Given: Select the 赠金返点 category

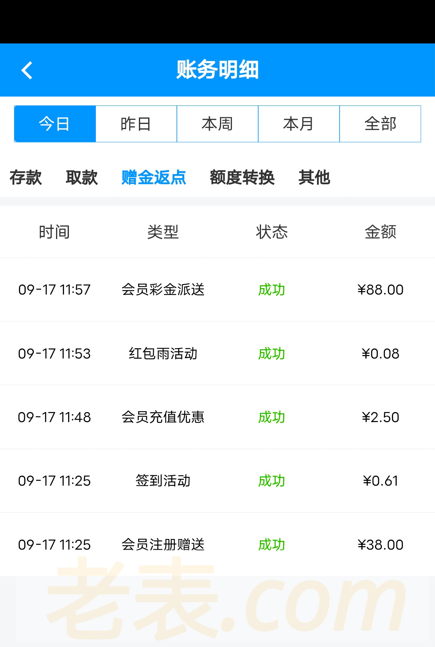Looking at the screenshot, I should pos(153,177).
